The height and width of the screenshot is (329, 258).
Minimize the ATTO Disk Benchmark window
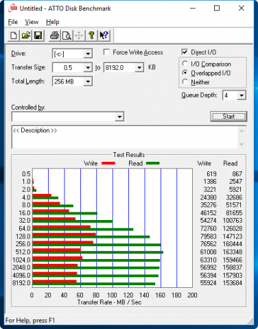point(193,8)
